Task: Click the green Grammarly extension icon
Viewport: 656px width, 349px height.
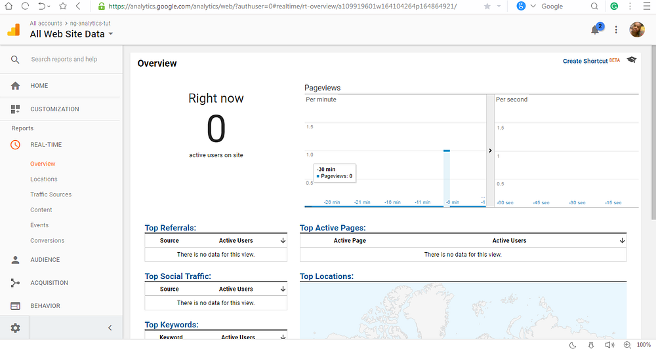Action: pyautogui.click(x=614, y=7)
